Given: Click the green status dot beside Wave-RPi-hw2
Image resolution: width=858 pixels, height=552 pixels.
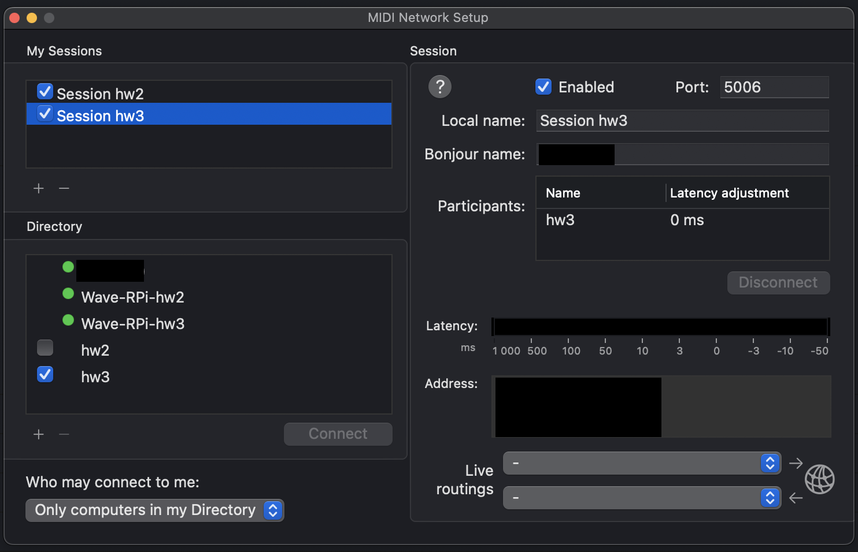Looking at the screenshot, I should pyautogui.click(x=68, y=293).
